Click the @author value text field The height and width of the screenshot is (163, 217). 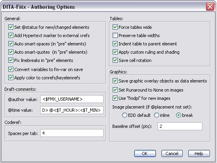point(72,99)
